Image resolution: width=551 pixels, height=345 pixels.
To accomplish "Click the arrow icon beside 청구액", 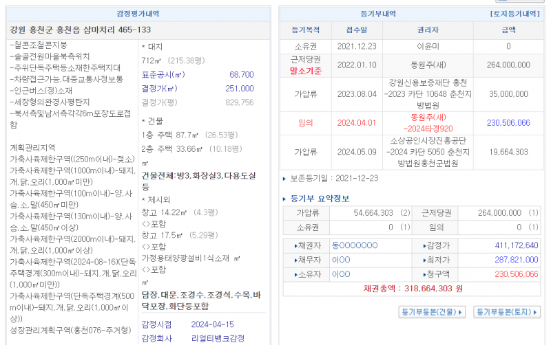I will pos(424,274).
